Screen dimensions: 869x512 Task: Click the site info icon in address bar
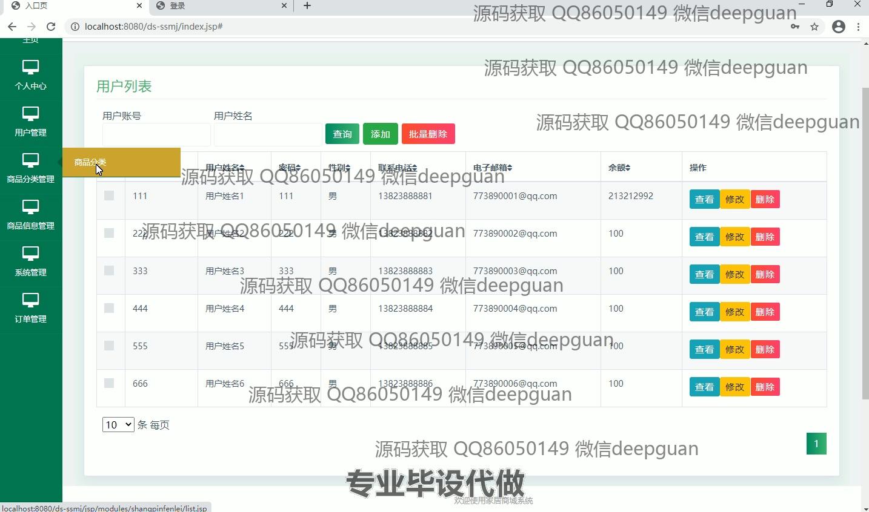tap(75, 27)
